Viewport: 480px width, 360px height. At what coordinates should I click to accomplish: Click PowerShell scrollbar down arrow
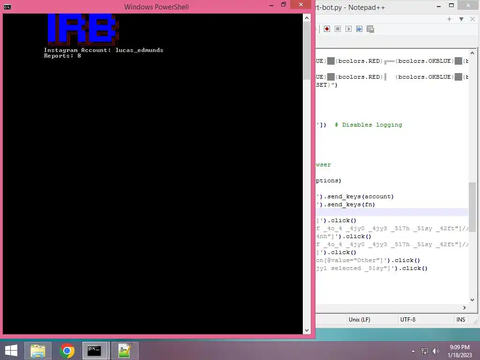tap(307, 330)
